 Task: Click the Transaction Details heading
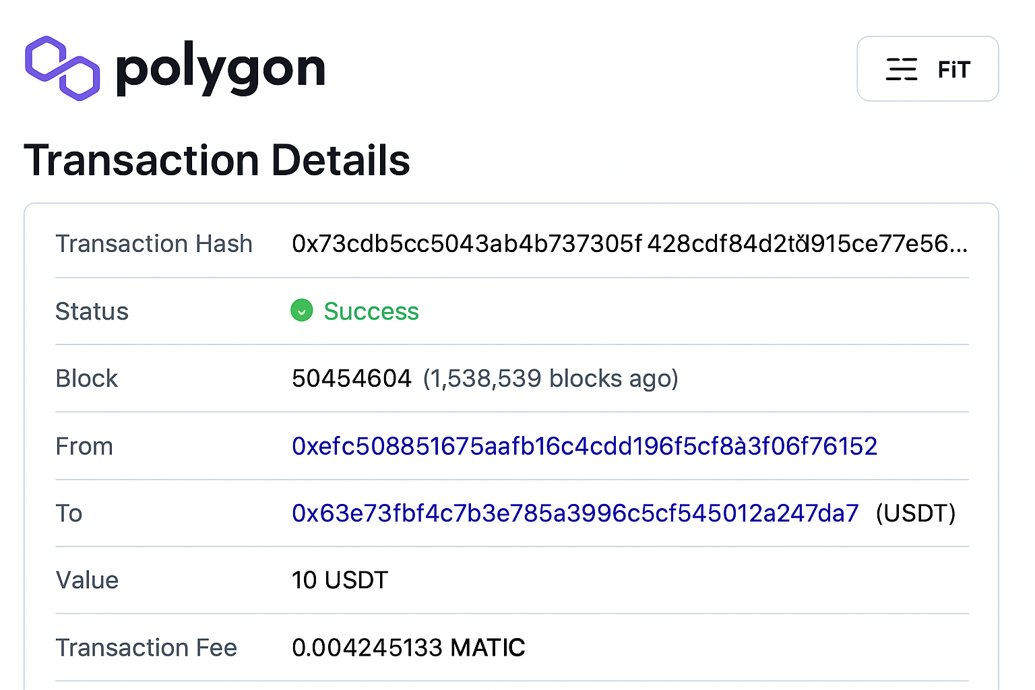(x=217, y=160)
